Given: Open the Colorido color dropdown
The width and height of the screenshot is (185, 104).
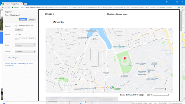Looking at the screenshot, I should pos(25,51).
